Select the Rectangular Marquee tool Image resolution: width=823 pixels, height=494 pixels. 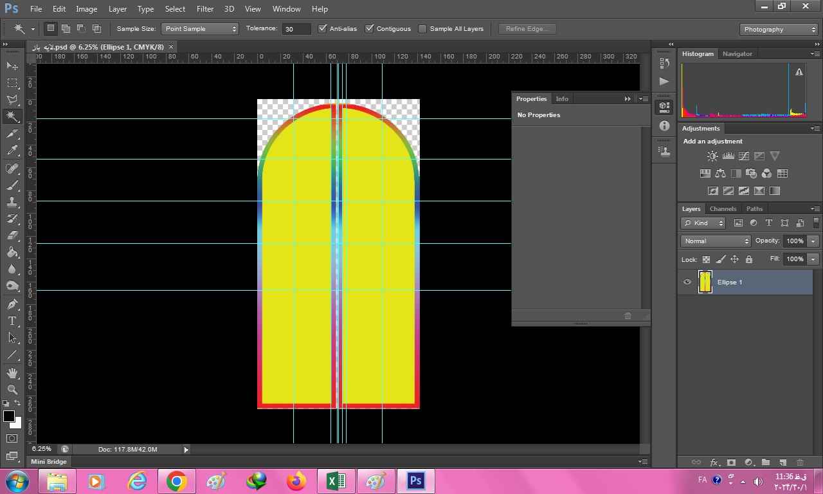[12, 83]
